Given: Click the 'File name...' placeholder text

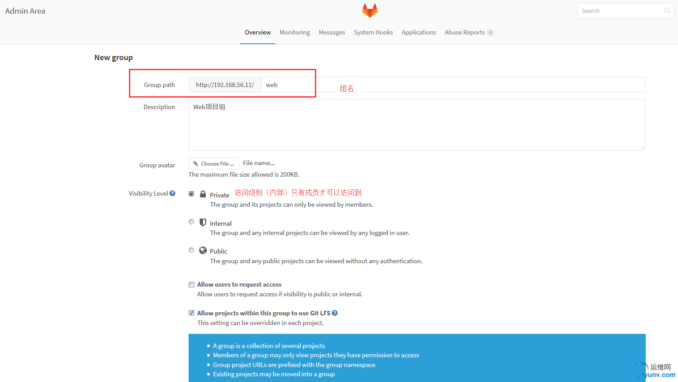Looking at the screenshot, I should (259, 163).
